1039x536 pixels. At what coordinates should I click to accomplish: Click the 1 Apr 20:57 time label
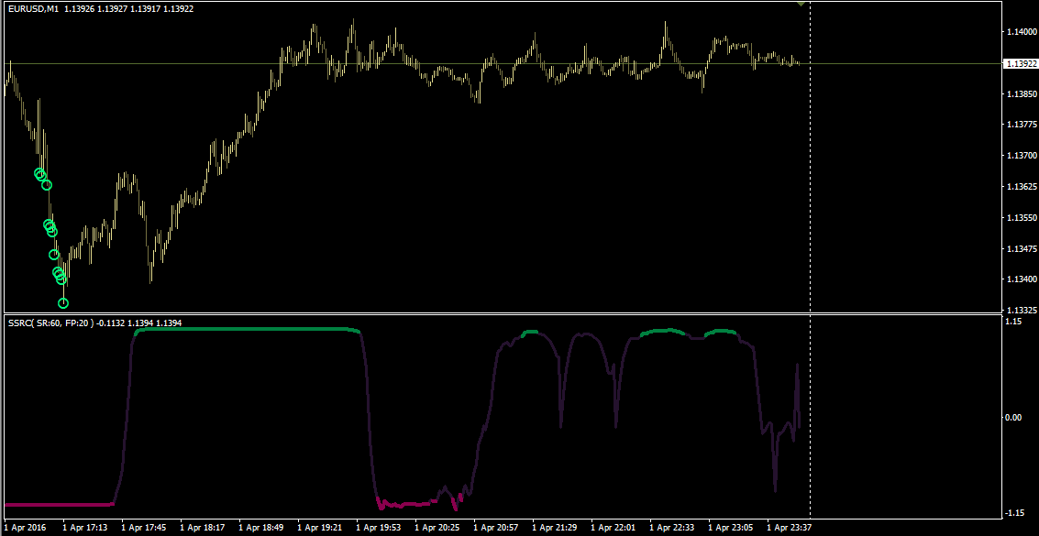495,528
